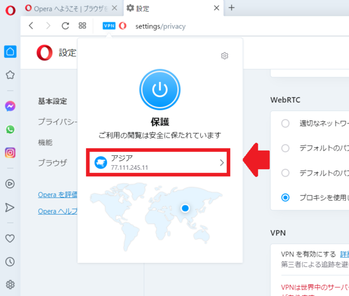Image resolution: width=349 pixels, height=296 pixels.
Task: Click the WebRTC section heading
Action: (286, 100)
